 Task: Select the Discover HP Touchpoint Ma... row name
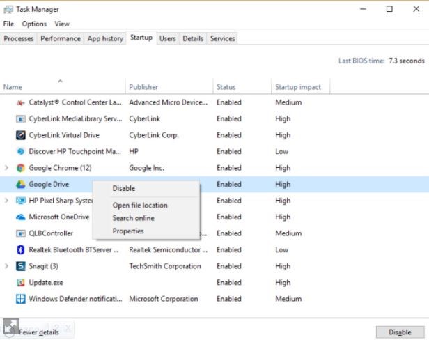[75, 151]
